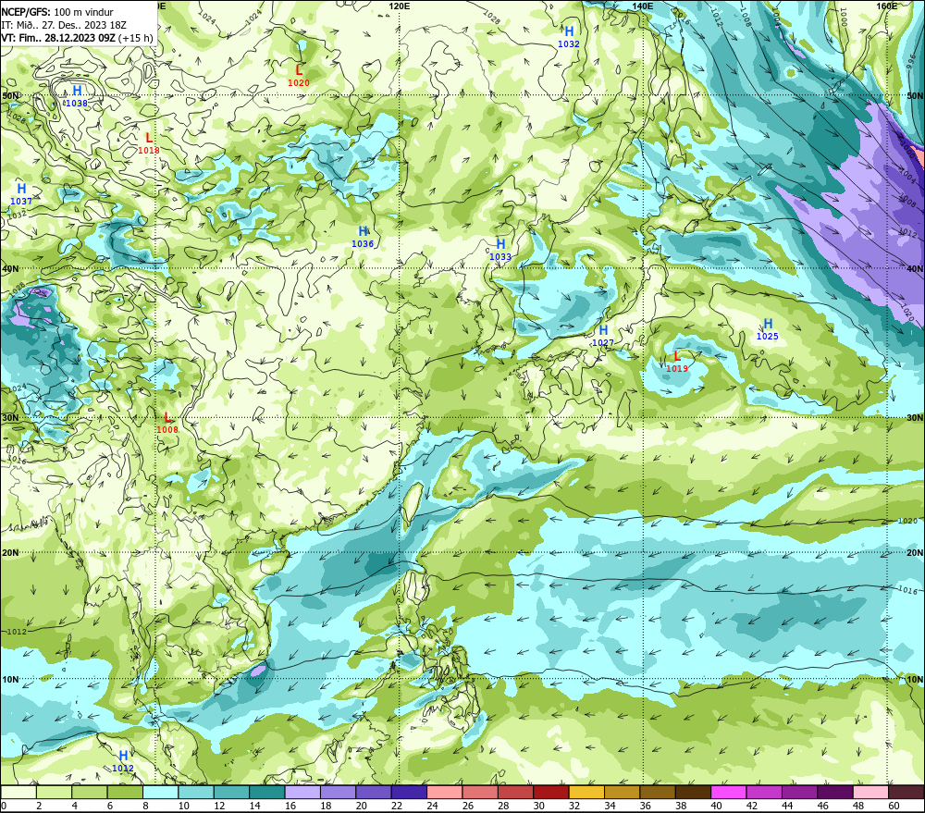Select the H 1037 high pressure marker
The height and width of the screenshot is (813, 925).
click(21, 194)
